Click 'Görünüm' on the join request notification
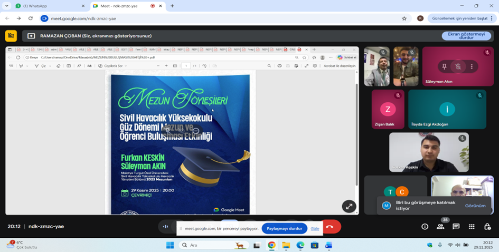The width and height of the screenshot is (499, 252). click(x=475, y=206)
